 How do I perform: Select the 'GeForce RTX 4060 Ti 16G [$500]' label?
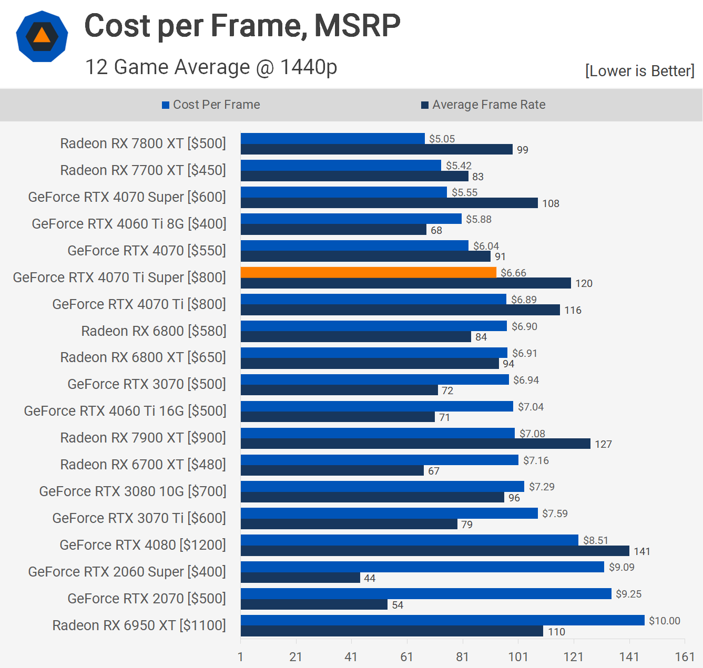point(125,411)
